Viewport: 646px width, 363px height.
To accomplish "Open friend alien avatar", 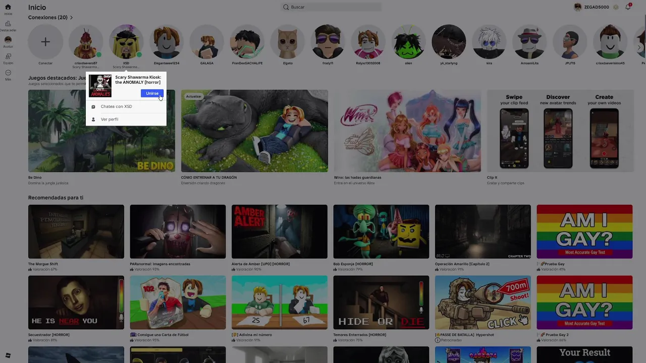I will 409,42.
